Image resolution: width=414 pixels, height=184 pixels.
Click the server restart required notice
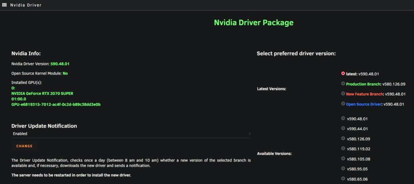tap(71, 175)
